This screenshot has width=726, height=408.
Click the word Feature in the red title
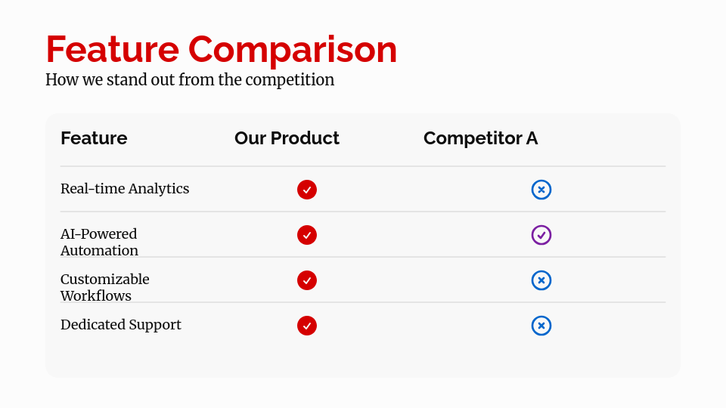pyautogui.click(x=112, y=50)
